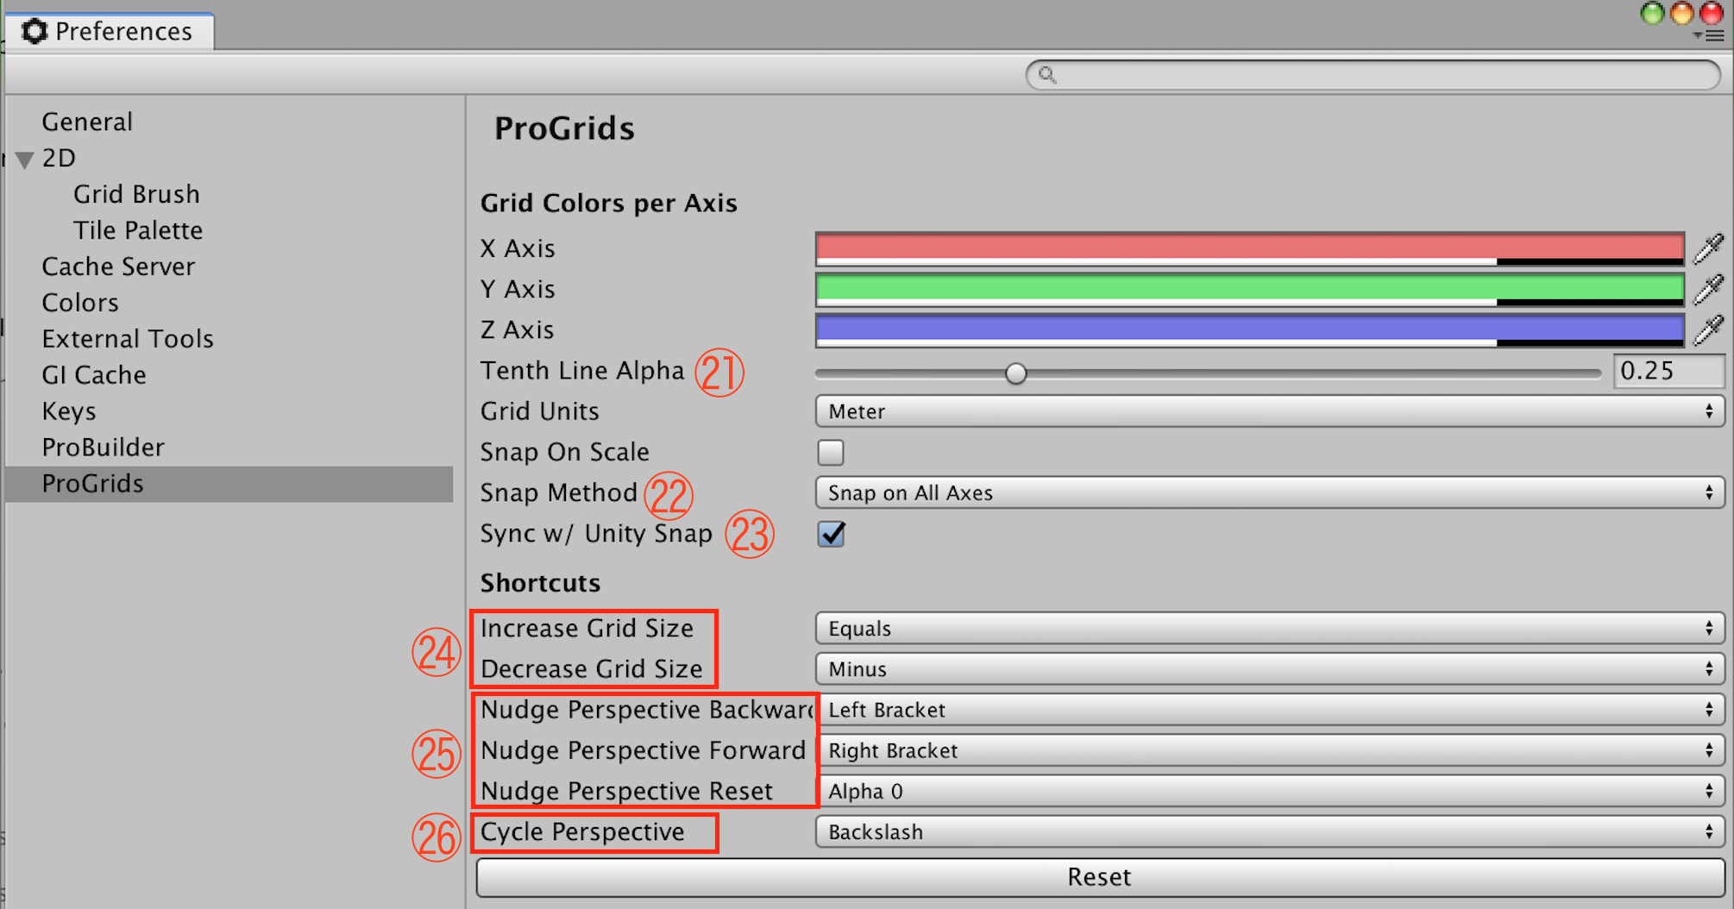Select the ProGrids category
This screenshot has height=909, width=1734.
(x=229, y=484)
